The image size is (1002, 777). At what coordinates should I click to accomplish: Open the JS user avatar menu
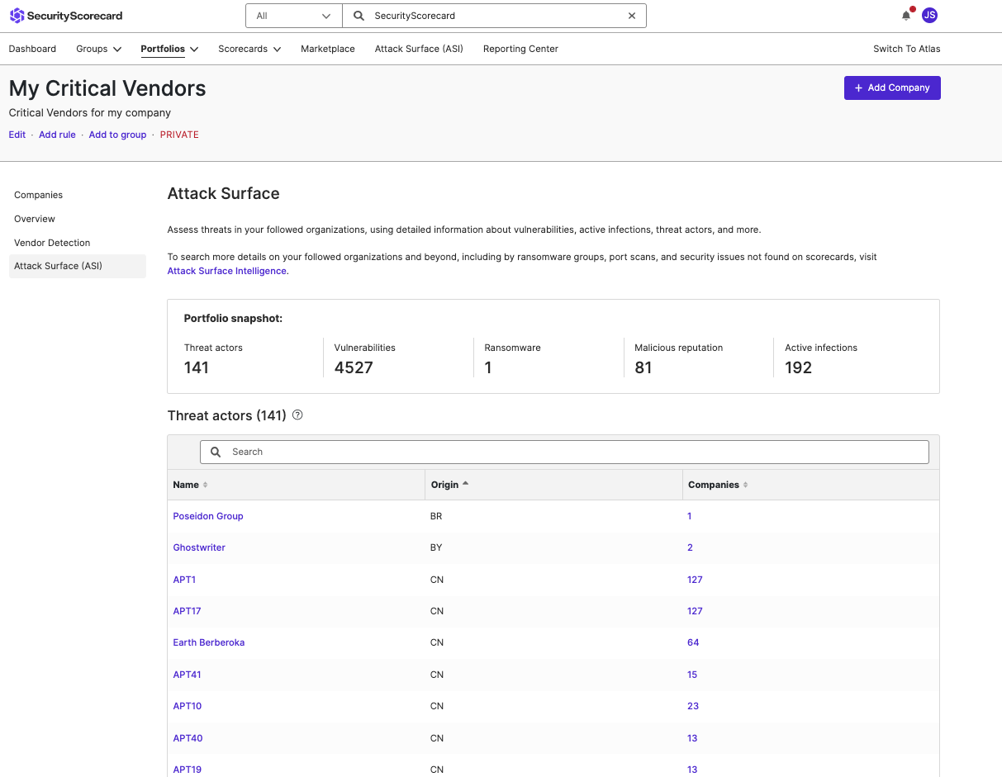[929, 16]
